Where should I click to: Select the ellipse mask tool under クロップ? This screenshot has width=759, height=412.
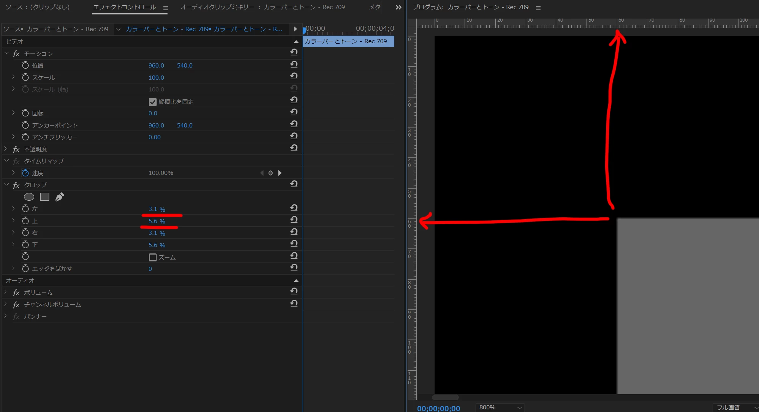click(x=29, y=197)
